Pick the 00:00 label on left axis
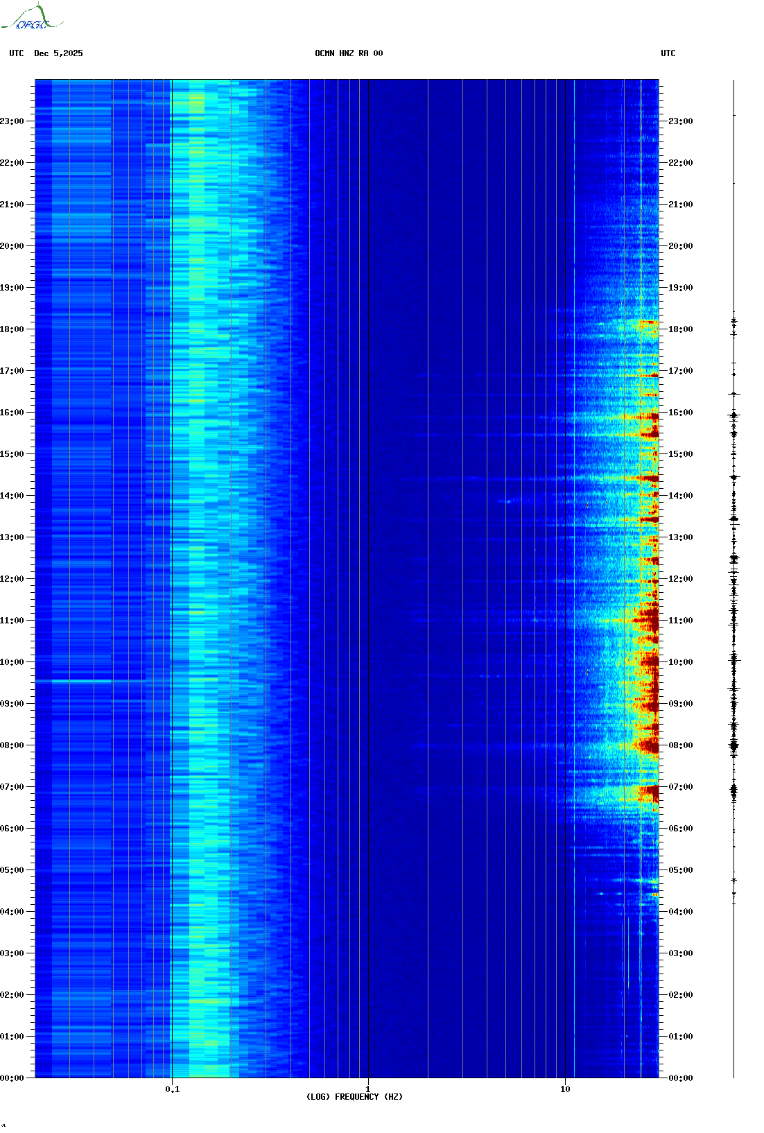The width and height of the screenshot is (764, 1133). [x=12, y=1078]
